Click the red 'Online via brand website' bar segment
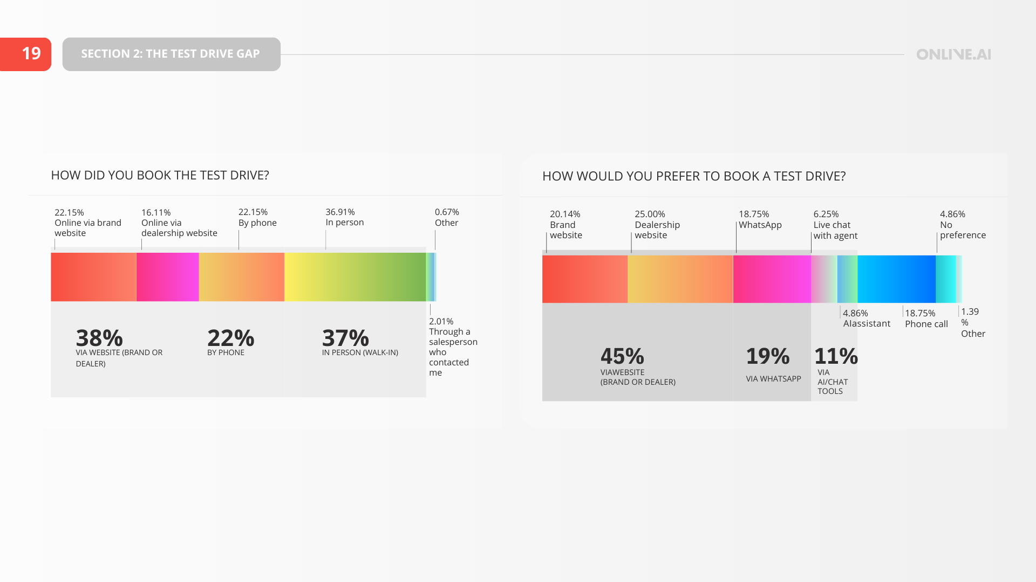Image resolution: width=1036 pixels, height=582 pixels. point(93,277)
